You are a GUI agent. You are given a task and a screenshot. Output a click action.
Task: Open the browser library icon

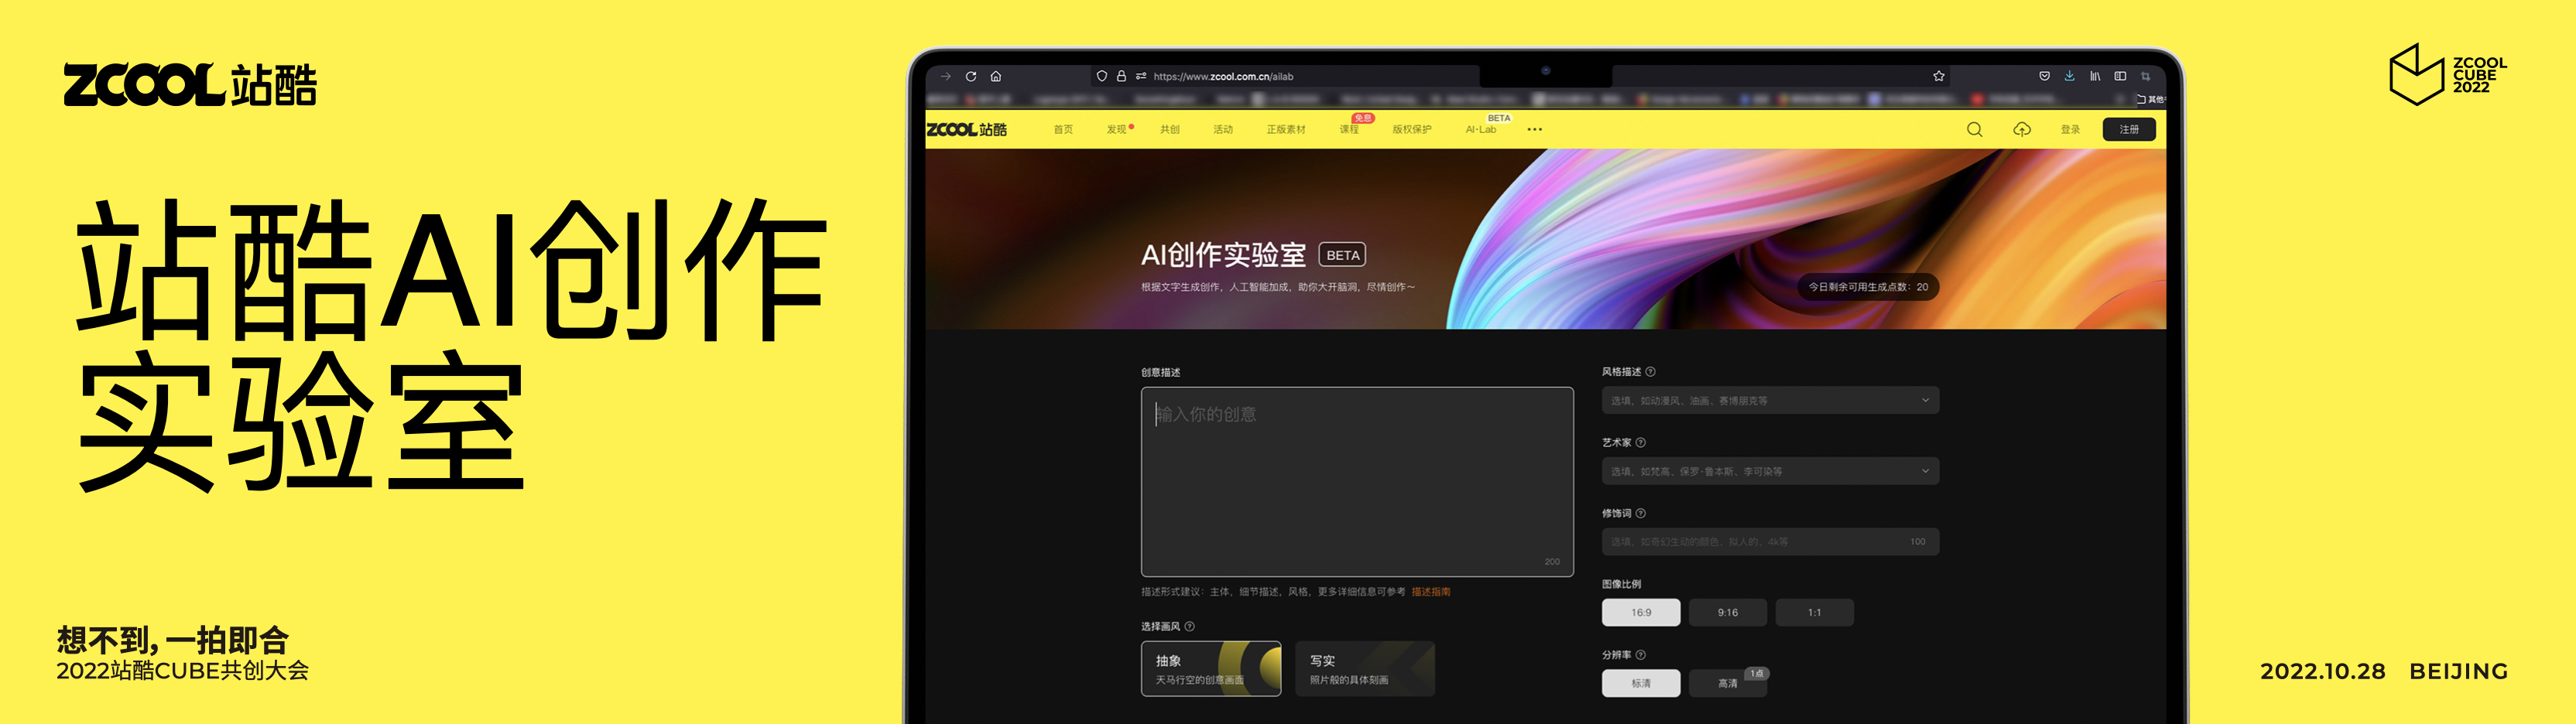point(2095,76)
